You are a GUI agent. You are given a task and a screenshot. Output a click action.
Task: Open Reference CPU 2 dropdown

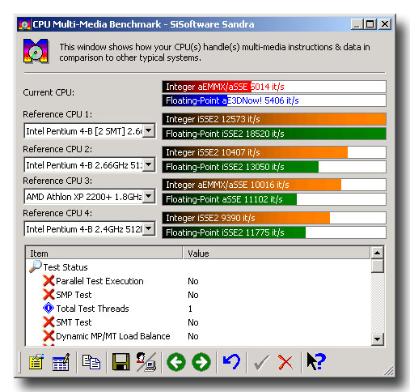(149, 164)
